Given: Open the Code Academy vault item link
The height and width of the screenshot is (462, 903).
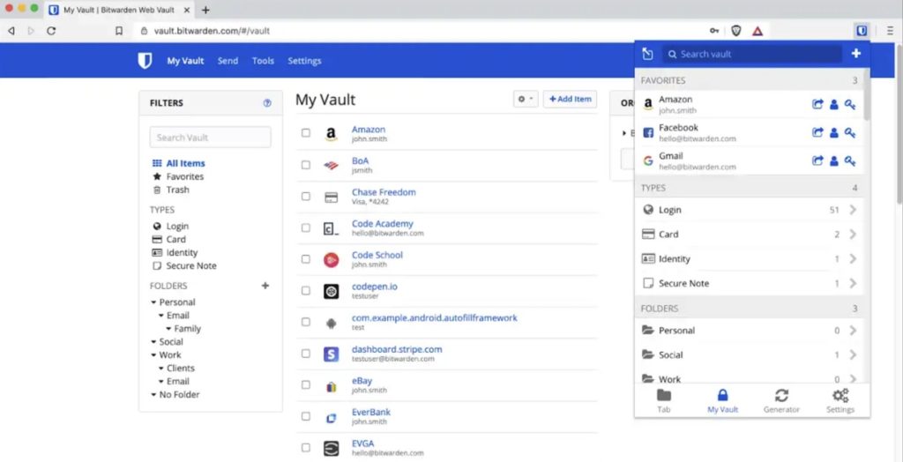Looking at the screenshot, I should click(x=382, y=224).
